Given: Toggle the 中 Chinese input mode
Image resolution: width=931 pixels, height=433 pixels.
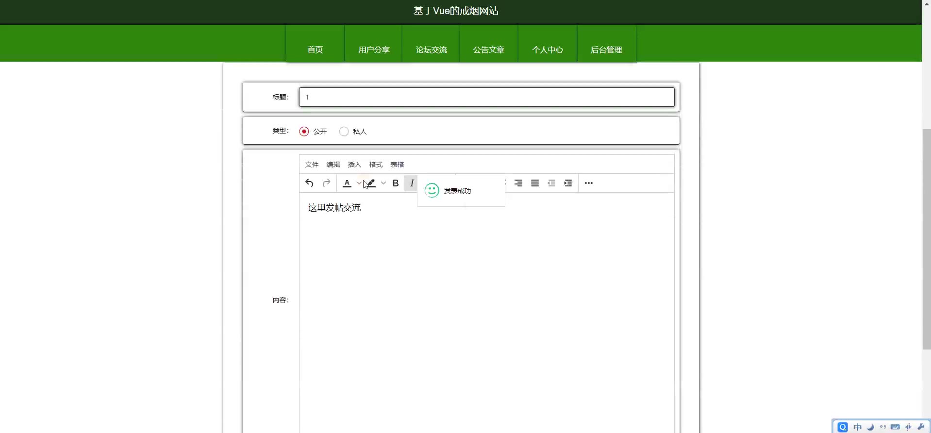Looking at the screenshot, I should 858,427.
